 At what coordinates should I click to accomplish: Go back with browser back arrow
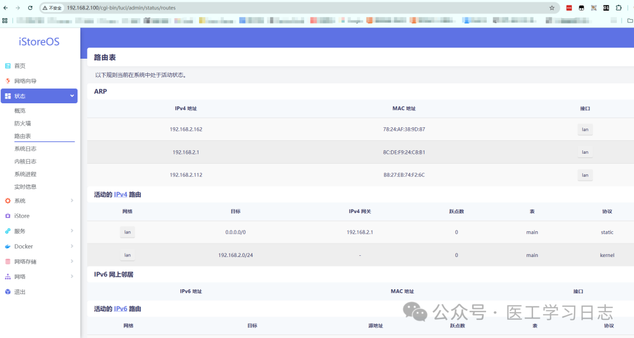click(x=6, y=8)
